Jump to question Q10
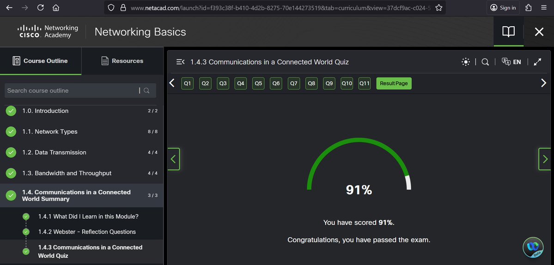The height and width of the screenshot is (265, 554). pyautogui.click(x=347, y=83)
